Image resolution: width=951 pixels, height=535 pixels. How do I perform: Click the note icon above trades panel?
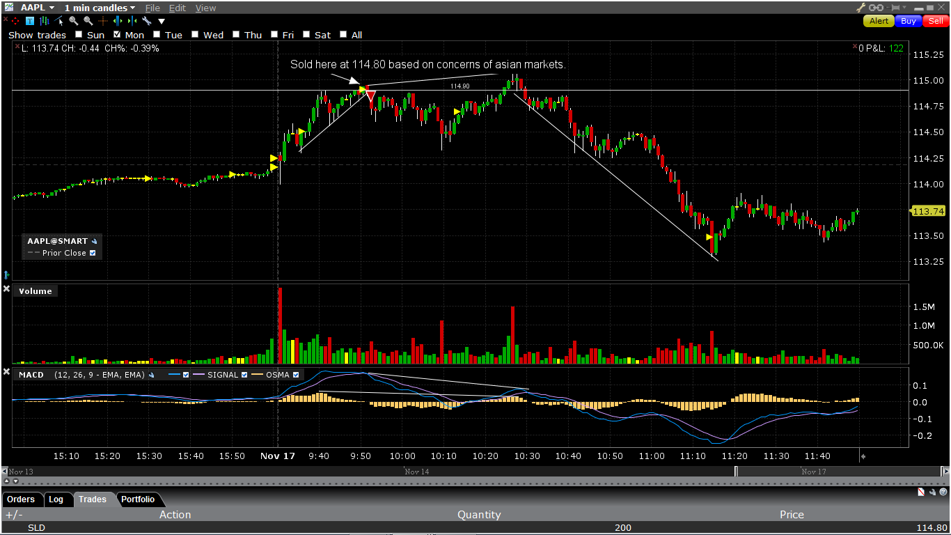(x=921, y=493)
